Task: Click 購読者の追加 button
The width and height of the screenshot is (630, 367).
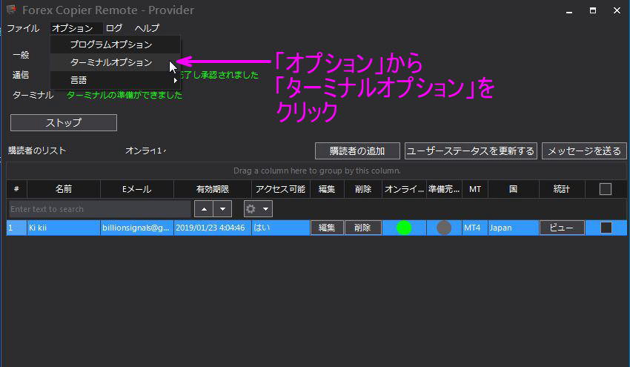Action: 357,151
